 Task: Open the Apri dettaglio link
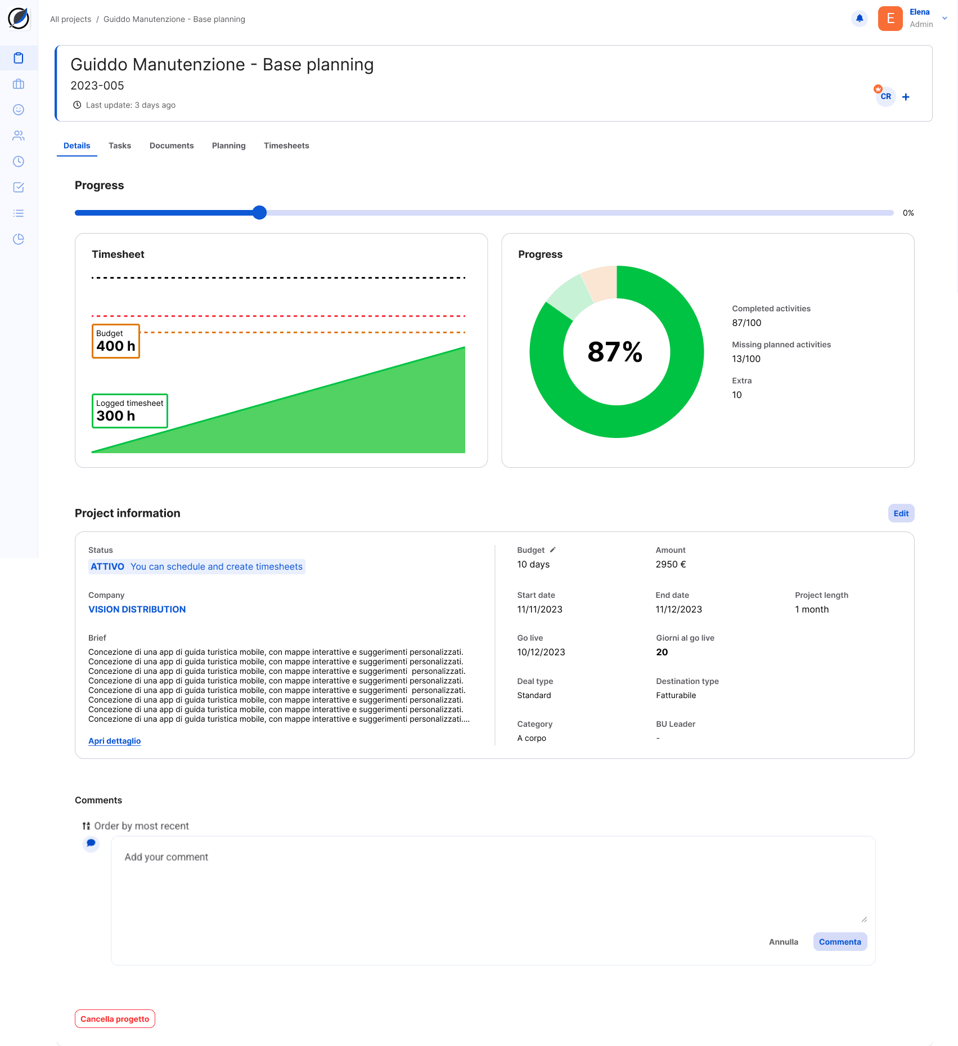pyautogui.click(x=115, y=741)
